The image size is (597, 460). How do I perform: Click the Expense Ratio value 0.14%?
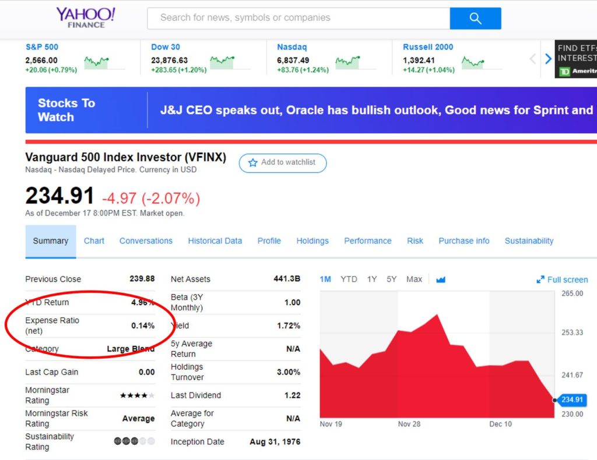click(x=143, y=325)
